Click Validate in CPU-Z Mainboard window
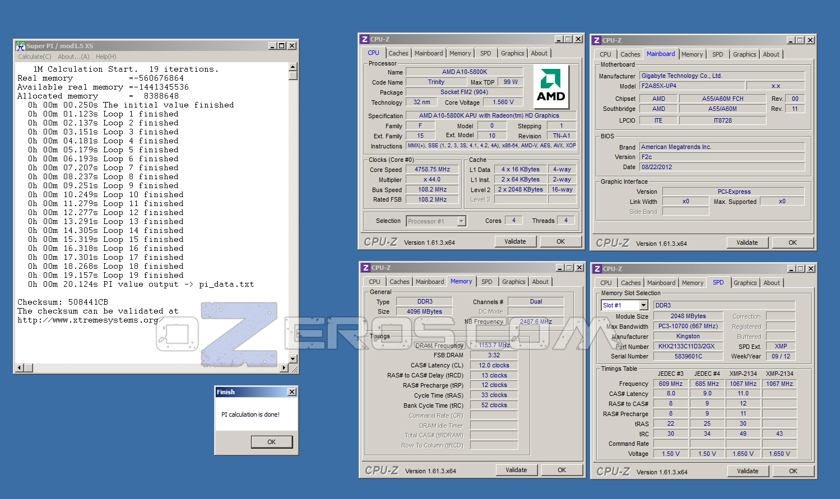This screenshot has width=840, height=499. (748, 242)
